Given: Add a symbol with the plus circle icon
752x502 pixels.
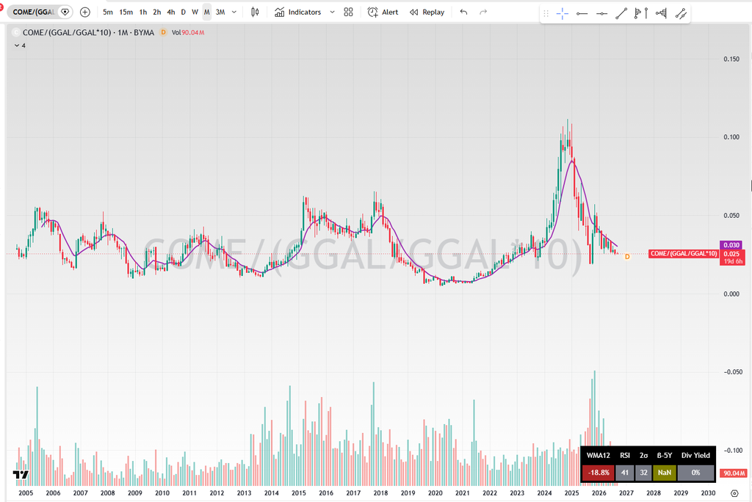Looking at the screenshot, I should 85,12.
